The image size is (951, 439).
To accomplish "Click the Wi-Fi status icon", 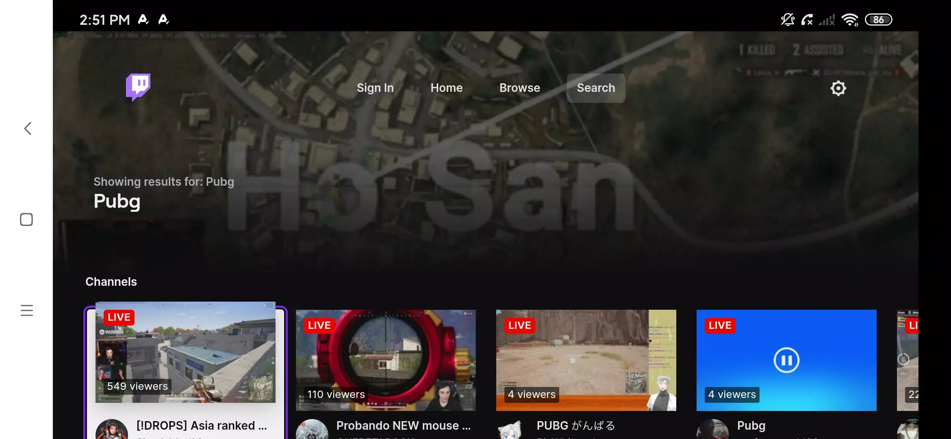I will [x=850, y=19].
